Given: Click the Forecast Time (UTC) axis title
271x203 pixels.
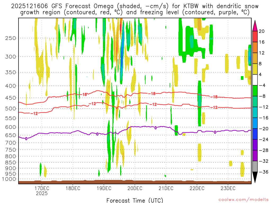Looking at the screenshot, I should [135, 200].
